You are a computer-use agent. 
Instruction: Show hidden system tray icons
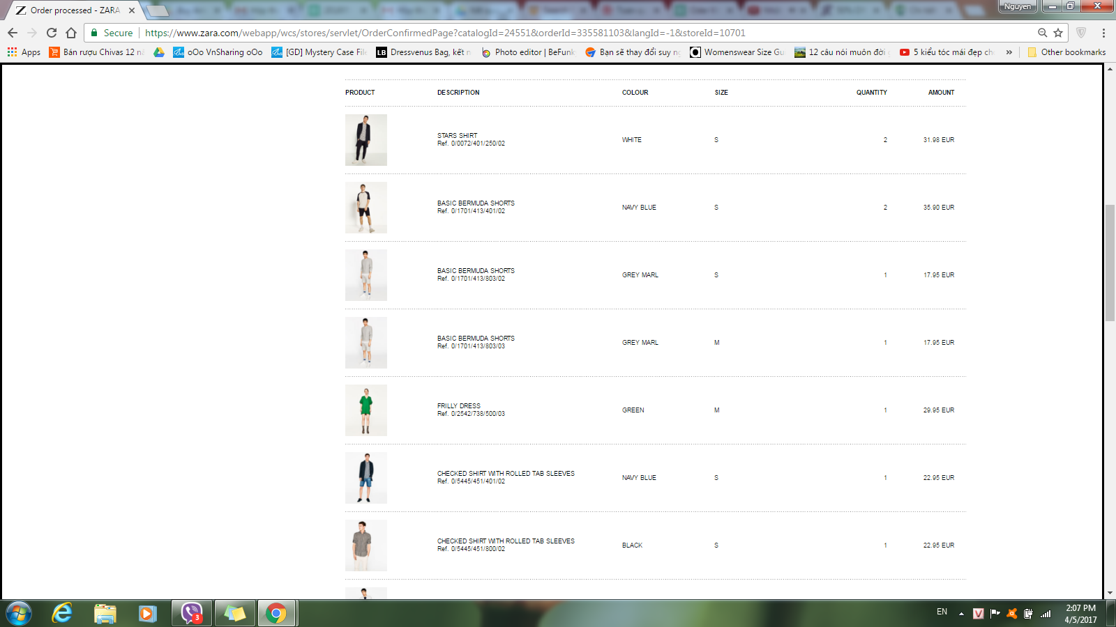[961, 614]
